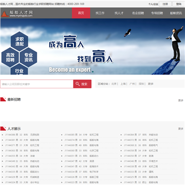The height and width of the screenshot is (185, 185).
Task: Focus the company or job keyword search field
Action: [x=37, y=84]
